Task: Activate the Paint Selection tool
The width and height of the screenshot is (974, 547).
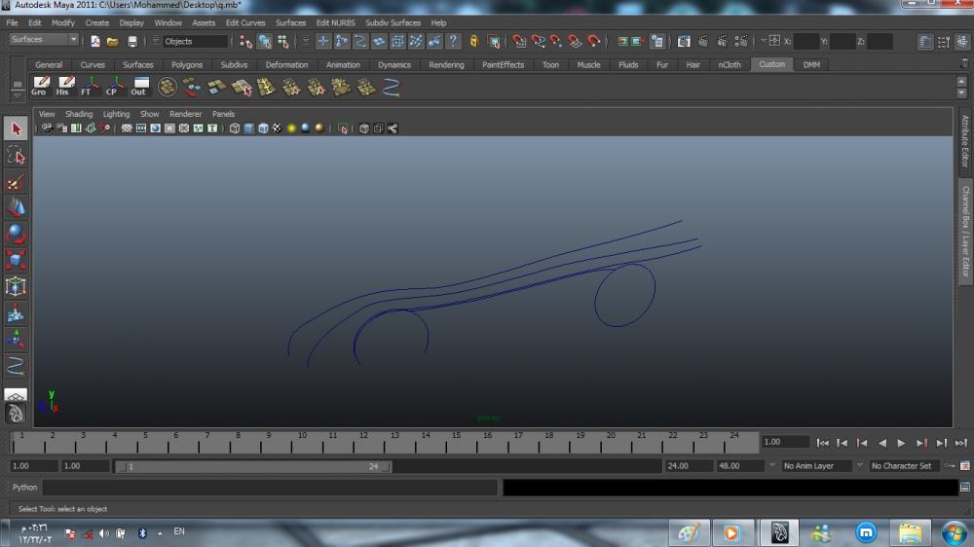Action: [x=16, y=182]
